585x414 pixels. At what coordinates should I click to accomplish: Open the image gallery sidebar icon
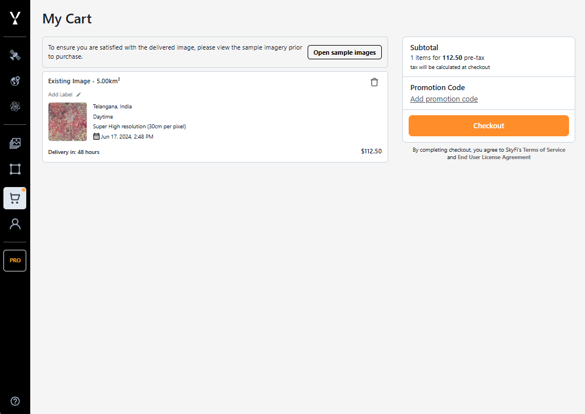(15, 144)
